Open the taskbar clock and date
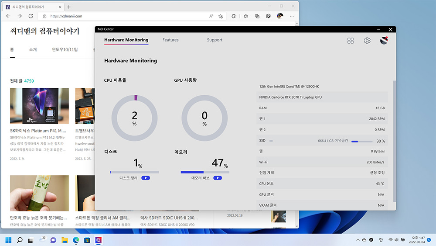 pos(417,240)
